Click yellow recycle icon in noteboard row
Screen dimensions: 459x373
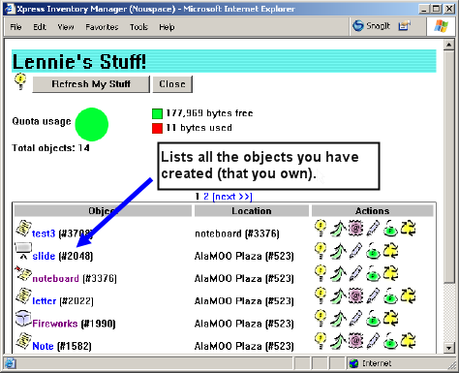(390, 273)
